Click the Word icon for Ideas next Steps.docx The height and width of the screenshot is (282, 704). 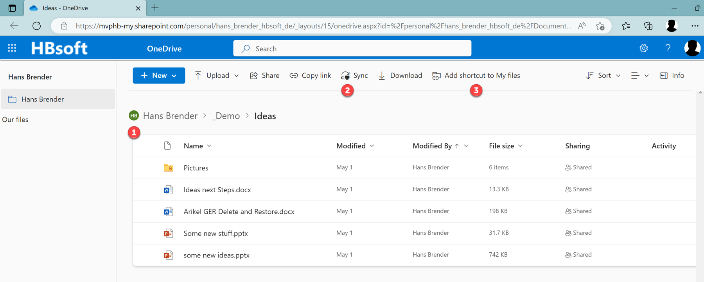click(168, 190)
